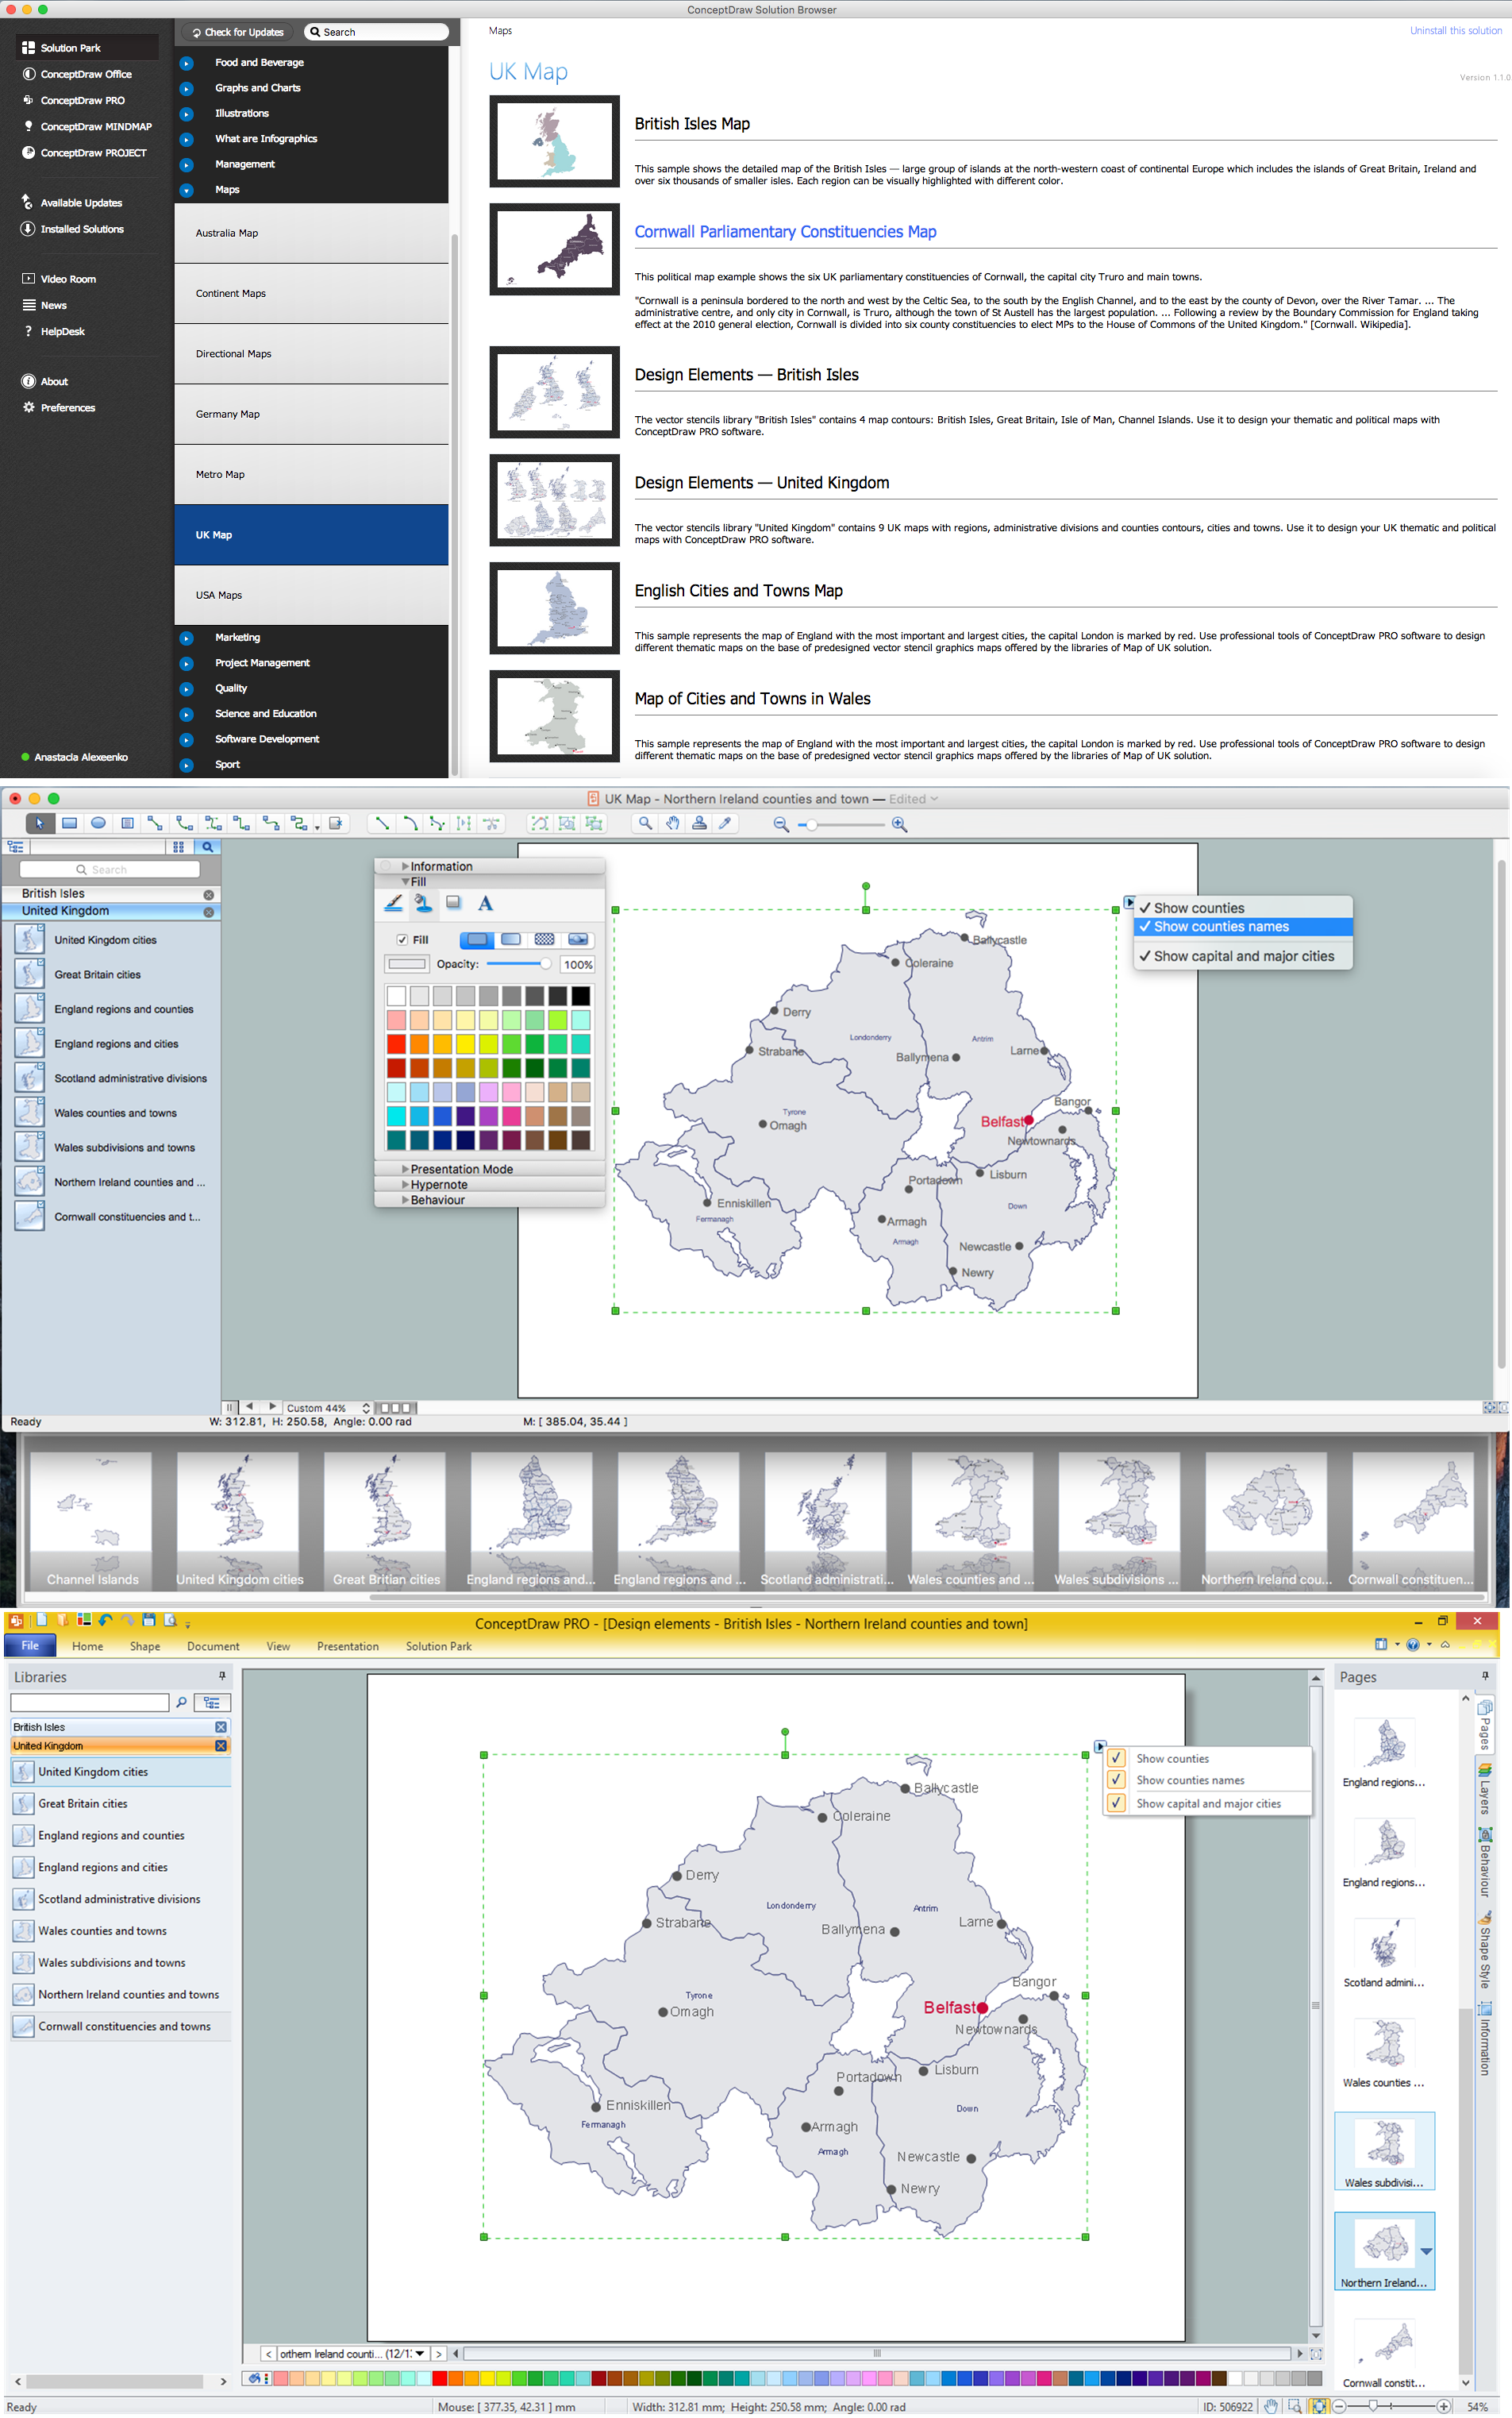
Task: Select the pattern fill style button
Action: coord(544,939)
